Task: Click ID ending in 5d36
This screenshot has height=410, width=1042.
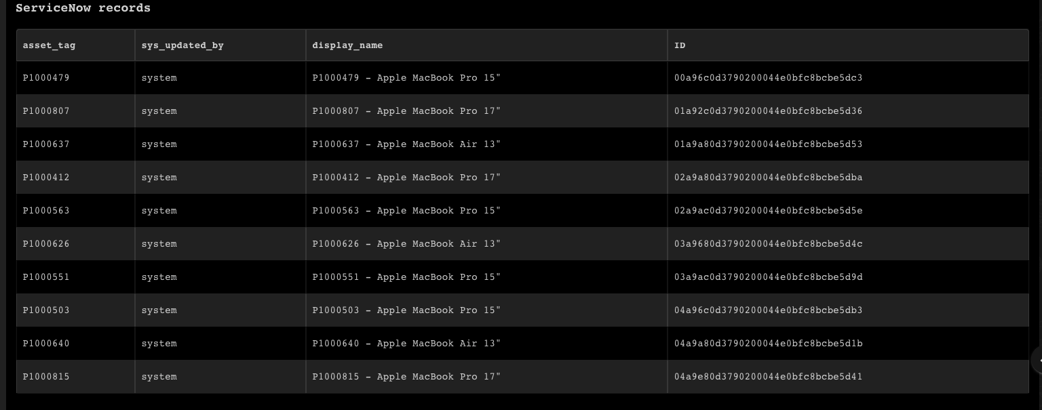Action: click(x=768, y=111)
